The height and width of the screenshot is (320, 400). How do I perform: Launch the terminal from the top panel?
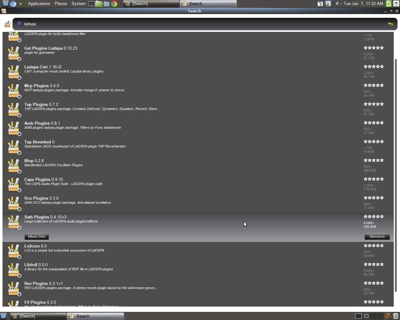point(91,4)
